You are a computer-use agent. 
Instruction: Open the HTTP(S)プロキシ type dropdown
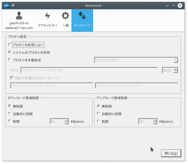136,60
